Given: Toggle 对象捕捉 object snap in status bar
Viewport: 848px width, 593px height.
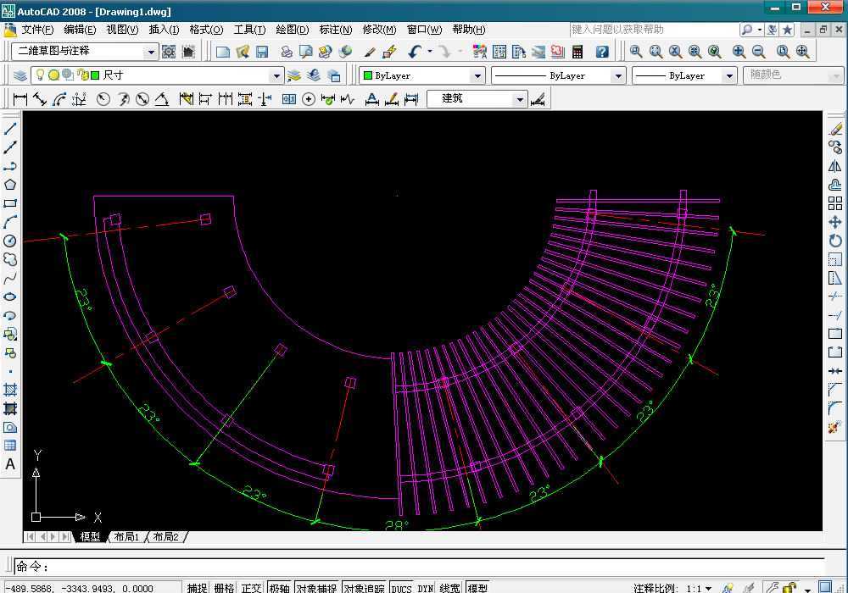Looking at the screenshot, I should point(316,588).
